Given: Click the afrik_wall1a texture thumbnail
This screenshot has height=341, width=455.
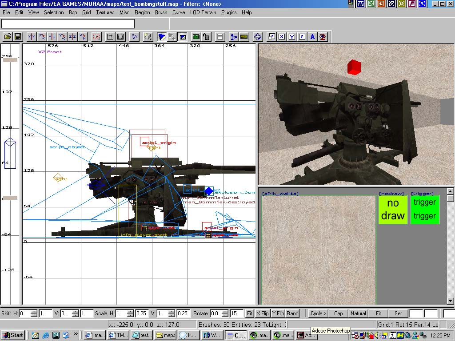Looking at the screenshot, I should pyautogui.click(x=319, y=249).
